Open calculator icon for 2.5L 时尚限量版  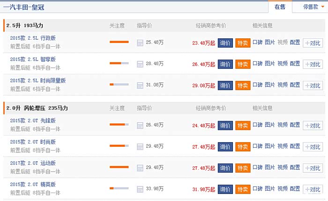(140, 86)
